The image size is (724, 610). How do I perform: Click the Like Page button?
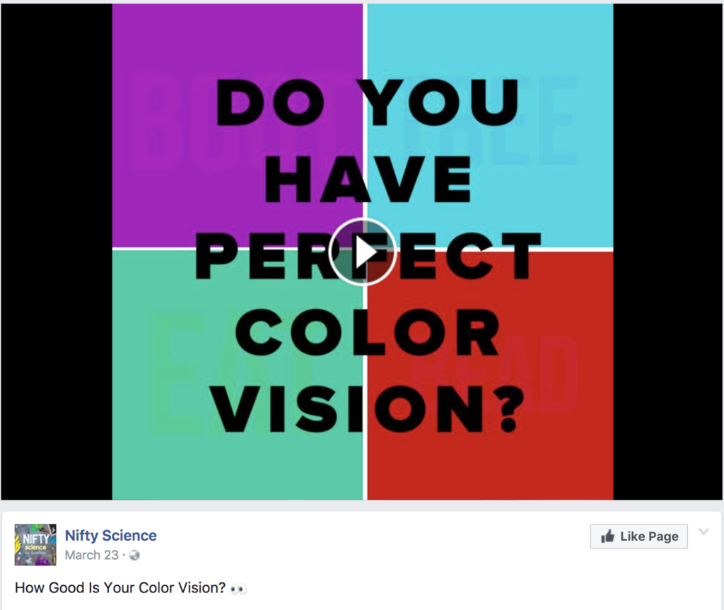point(638,536)
